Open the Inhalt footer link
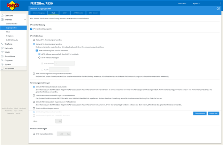The width and height of the screenshot is (223, 145). point(16,108)
